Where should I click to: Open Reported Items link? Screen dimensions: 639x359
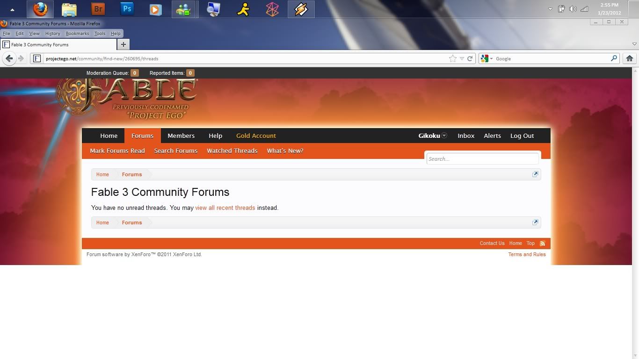[x=172, y=73]
